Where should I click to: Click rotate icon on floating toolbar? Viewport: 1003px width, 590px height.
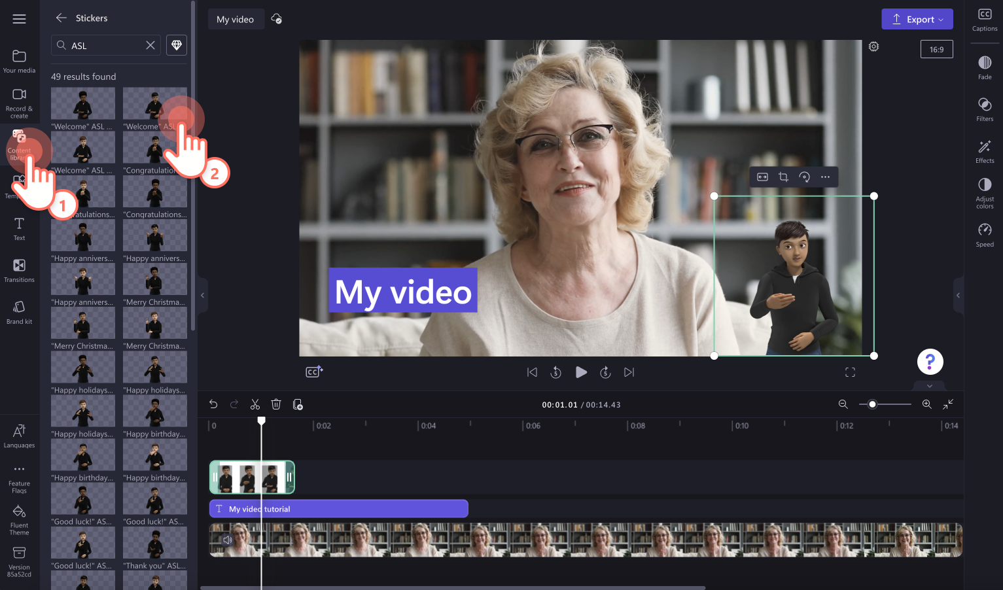[x=805, y=177]
